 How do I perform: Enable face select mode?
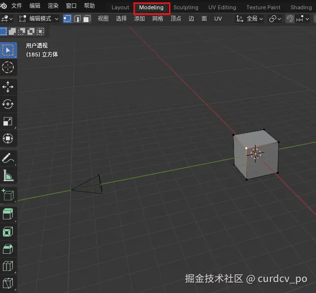coord(87,19)
